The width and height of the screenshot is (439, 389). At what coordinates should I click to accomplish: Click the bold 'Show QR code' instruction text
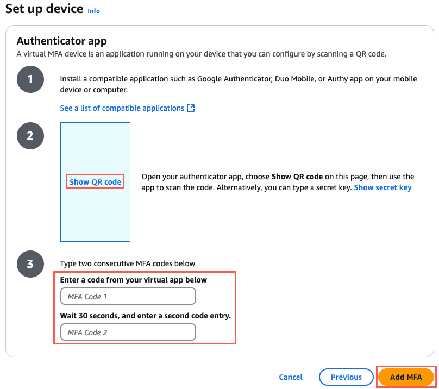click(297, 177)
